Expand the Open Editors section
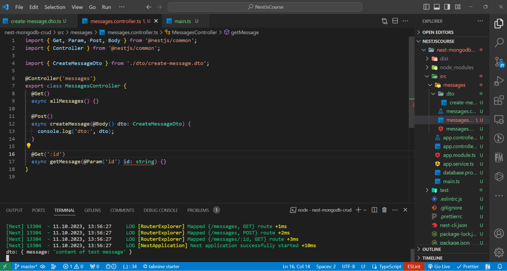This screenshot has height=271, width=507. click(452, 32)
